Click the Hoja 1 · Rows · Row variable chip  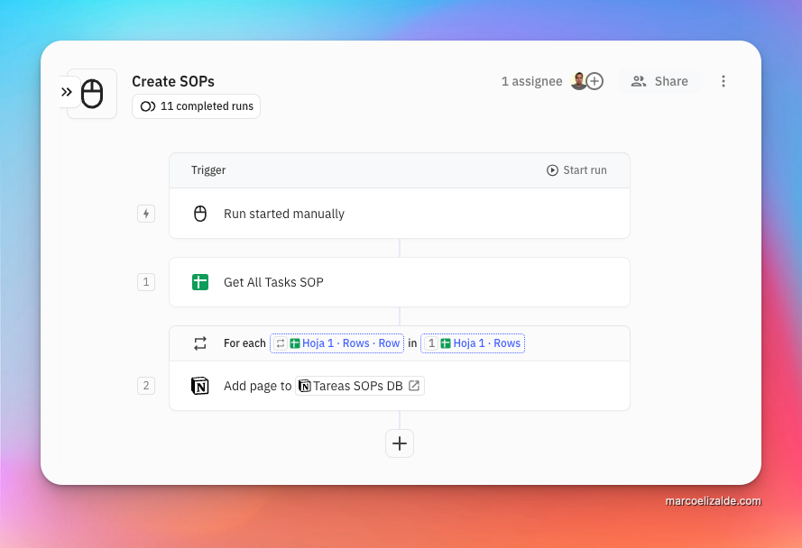click(337, 343)
